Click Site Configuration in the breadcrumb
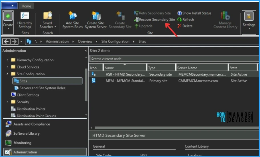This screenshot has width=260, height=157. click(x=115, y=41)
